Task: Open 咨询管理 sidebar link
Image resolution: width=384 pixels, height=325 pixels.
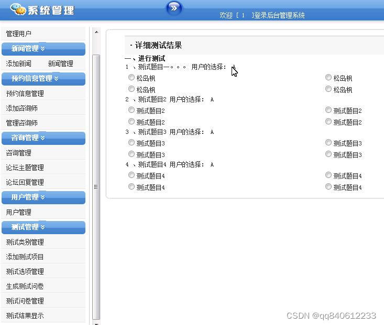Action: 19,153
